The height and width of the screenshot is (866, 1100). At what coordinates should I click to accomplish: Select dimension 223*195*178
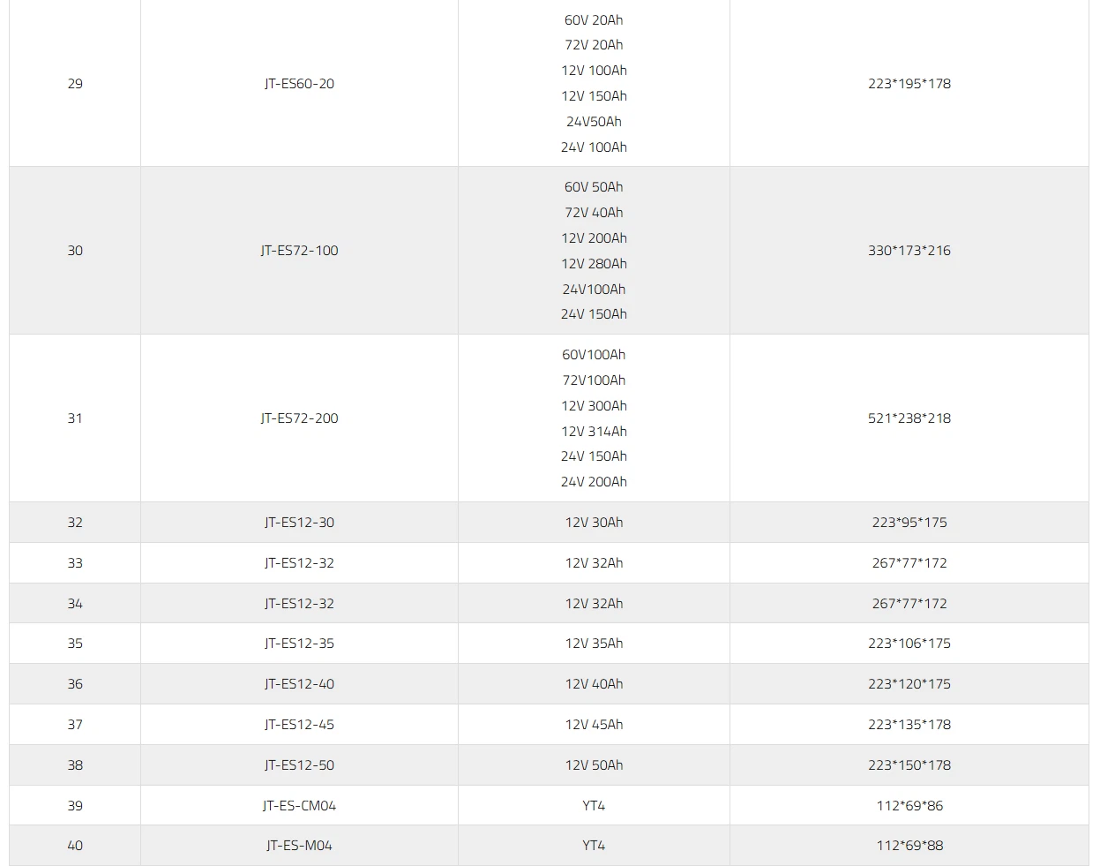[909, 84]
